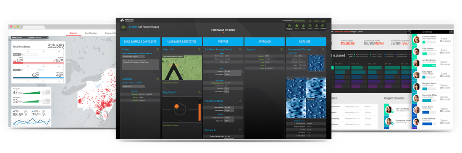Open the laser alignment camera image
This screenshot has width=462, height=153.
(x=182, y=67)
